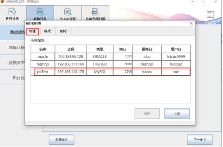Click 修改 in server list dialog
Image resolution: width=223 pixels, height=147 pixels.
pos(47,31)
